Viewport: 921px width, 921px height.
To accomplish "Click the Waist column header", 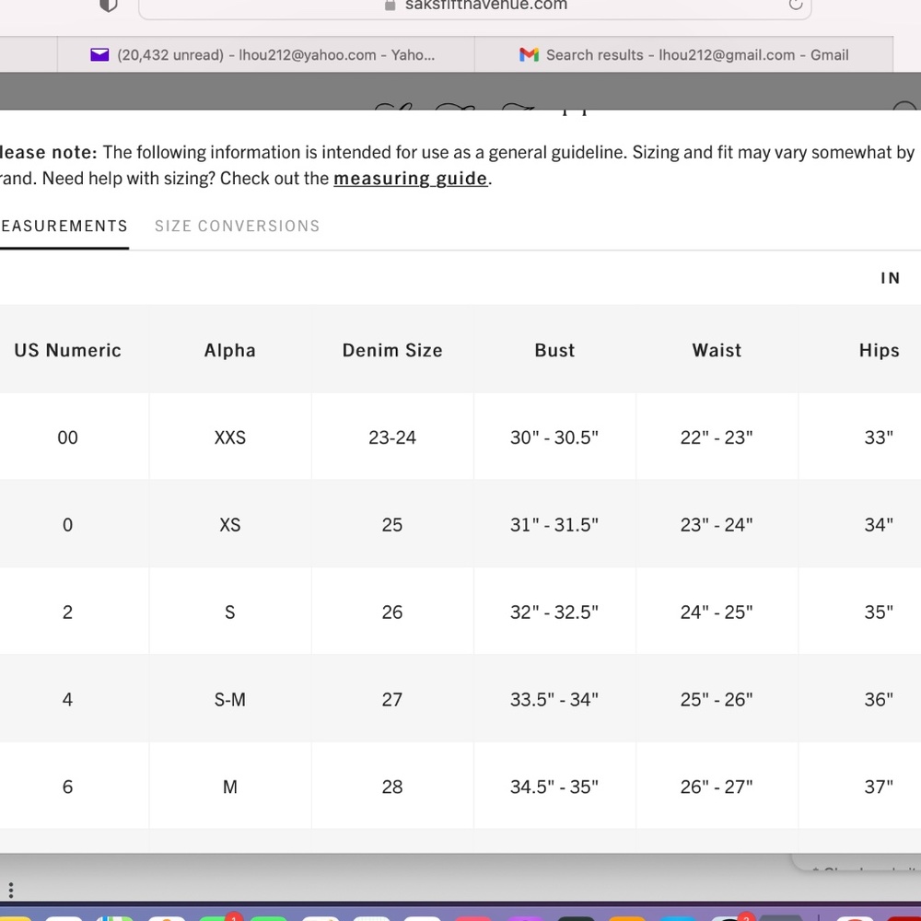I will pyautogui.click(x=717, y=350).
